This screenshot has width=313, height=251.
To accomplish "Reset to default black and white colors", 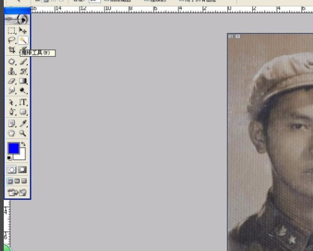I will pyautogui.click(x=9, y=158).
